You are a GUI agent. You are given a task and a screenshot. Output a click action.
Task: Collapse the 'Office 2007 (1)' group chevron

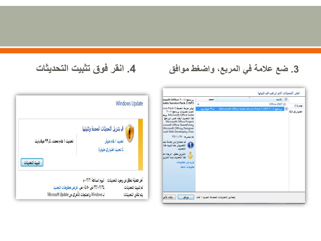[198, 104]
